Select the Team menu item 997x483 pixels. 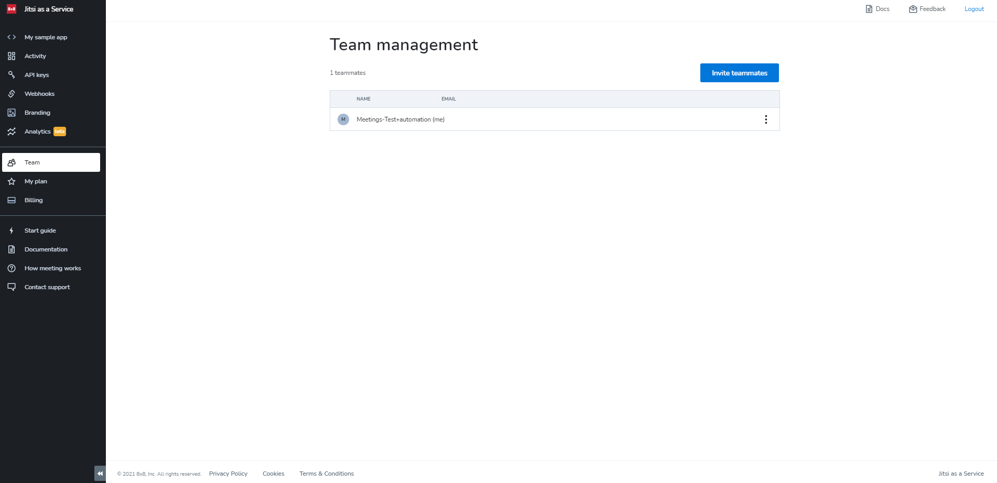(x=51, y=162)
